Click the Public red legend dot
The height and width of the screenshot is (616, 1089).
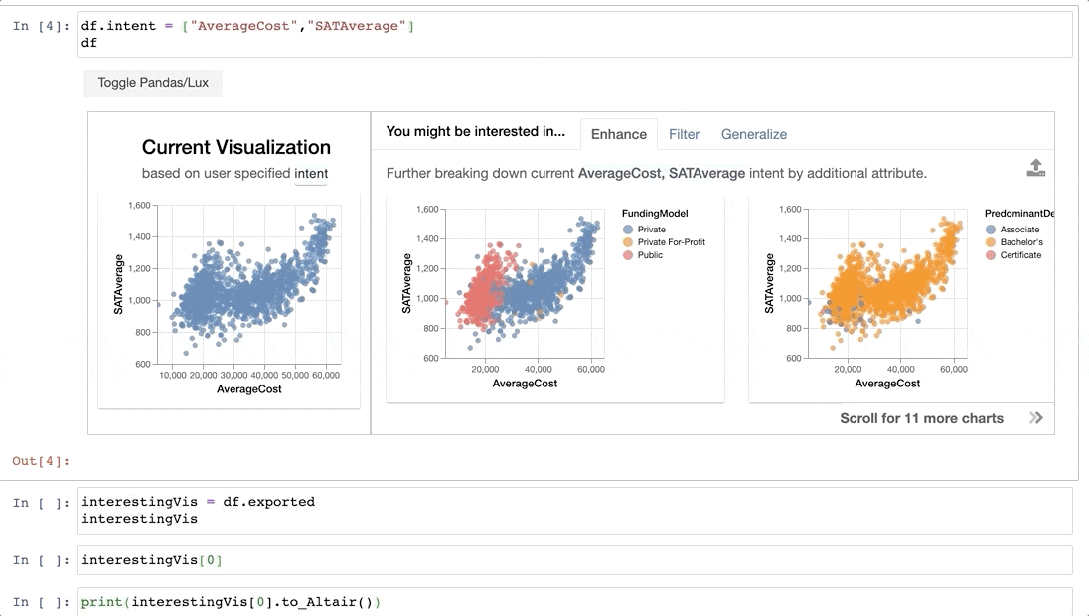[628, 255]
